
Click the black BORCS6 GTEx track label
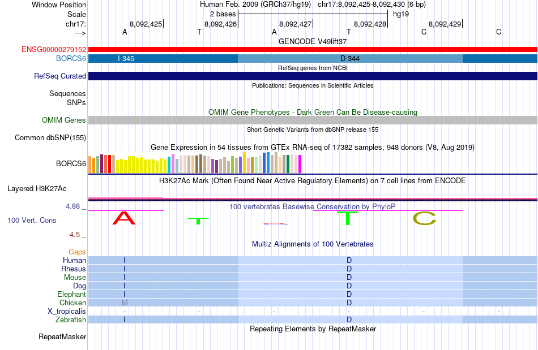71,164
